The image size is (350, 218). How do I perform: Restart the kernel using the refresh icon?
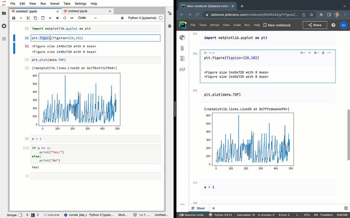64,18
